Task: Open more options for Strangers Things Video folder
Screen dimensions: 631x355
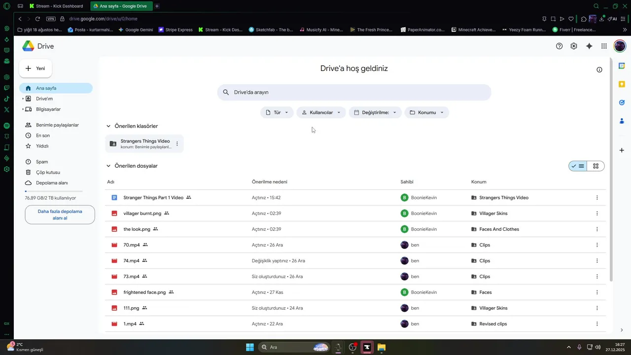Action: pos(177,143)
